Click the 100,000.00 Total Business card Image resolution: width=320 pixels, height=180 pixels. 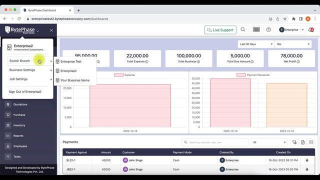[189, 58]
